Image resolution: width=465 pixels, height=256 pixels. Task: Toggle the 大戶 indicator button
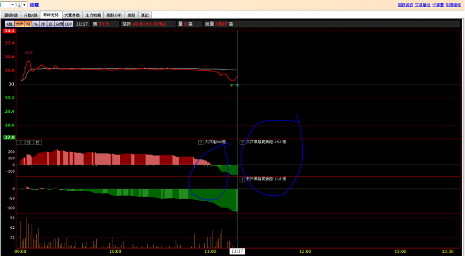coord(19,24)
